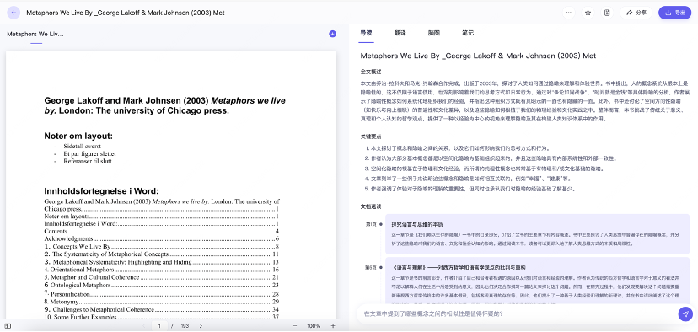Viewport: 698px width, 332px height.
Task: Go to the previous PDF page
Action: click(x=144, y=326)
